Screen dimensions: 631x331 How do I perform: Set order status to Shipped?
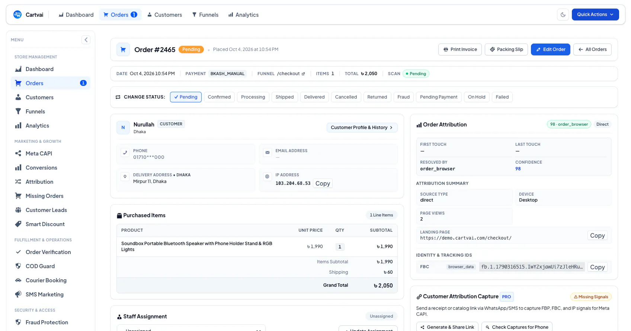click(285, 97)
